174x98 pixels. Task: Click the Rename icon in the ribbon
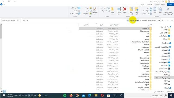(119, 9)
